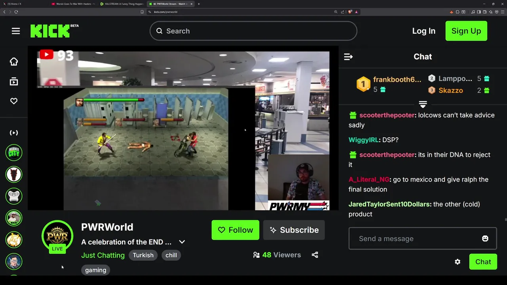Click username JaredTaylorSent10Dollars in chat

(389, 204)
